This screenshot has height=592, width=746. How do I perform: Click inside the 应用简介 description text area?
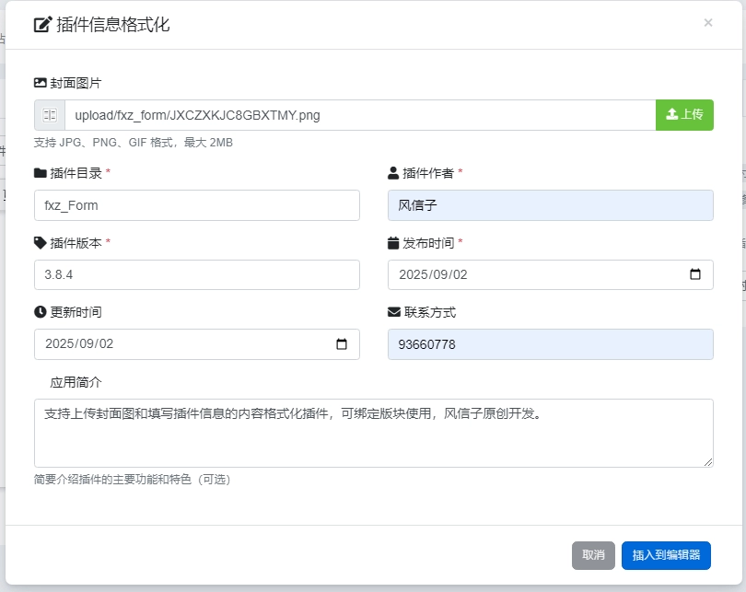pyautogui.click(x=373, y=431)
